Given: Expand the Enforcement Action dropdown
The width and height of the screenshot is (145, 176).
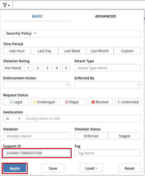Looking at the screenshot, I should 36,85.
